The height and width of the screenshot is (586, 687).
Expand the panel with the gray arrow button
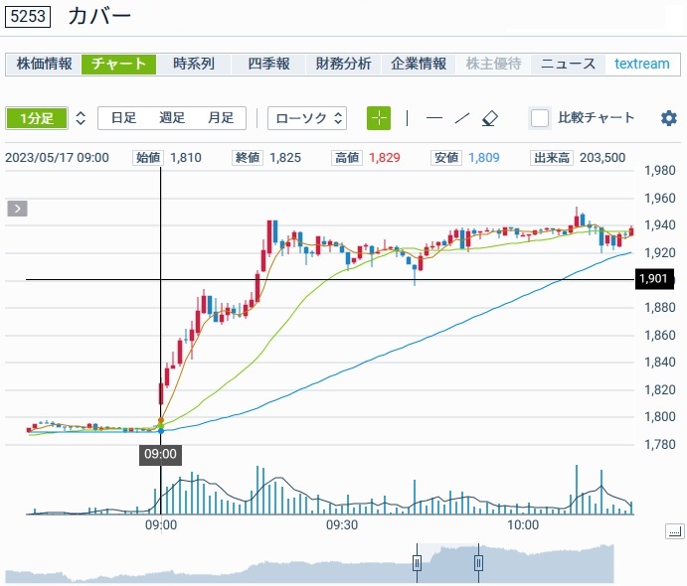point(17,209)
